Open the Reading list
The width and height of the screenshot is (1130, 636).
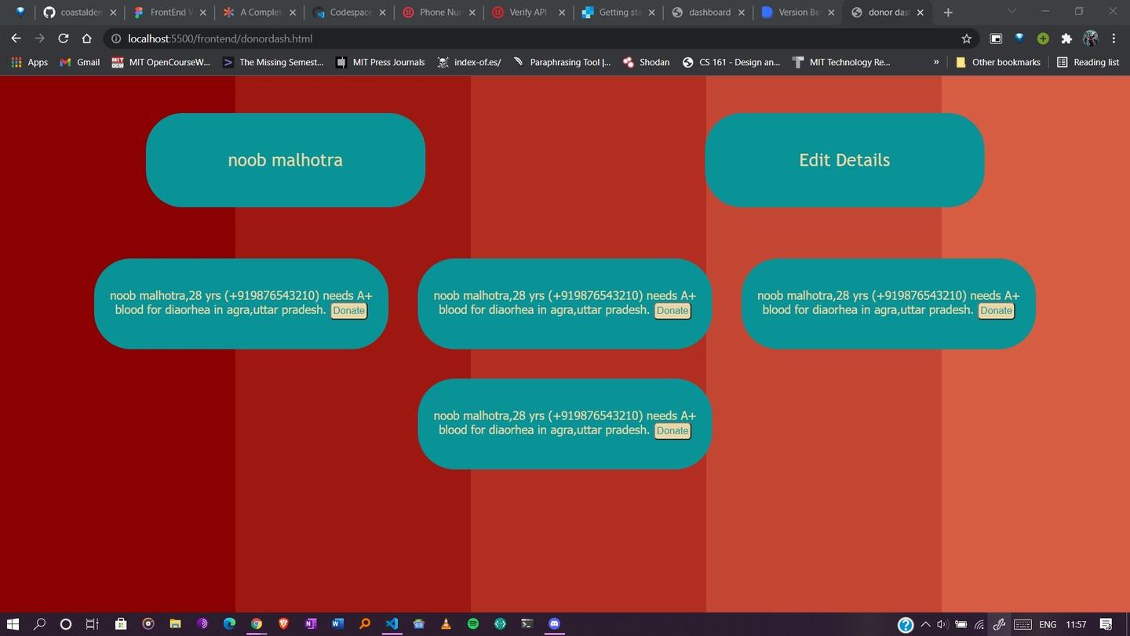(x=1088, y=62)
